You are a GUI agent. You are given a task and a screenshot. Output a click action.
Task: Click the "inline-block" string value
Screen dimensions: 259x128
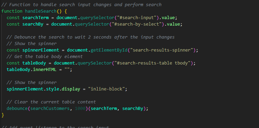pyautogui.click(x=106, y=89)
